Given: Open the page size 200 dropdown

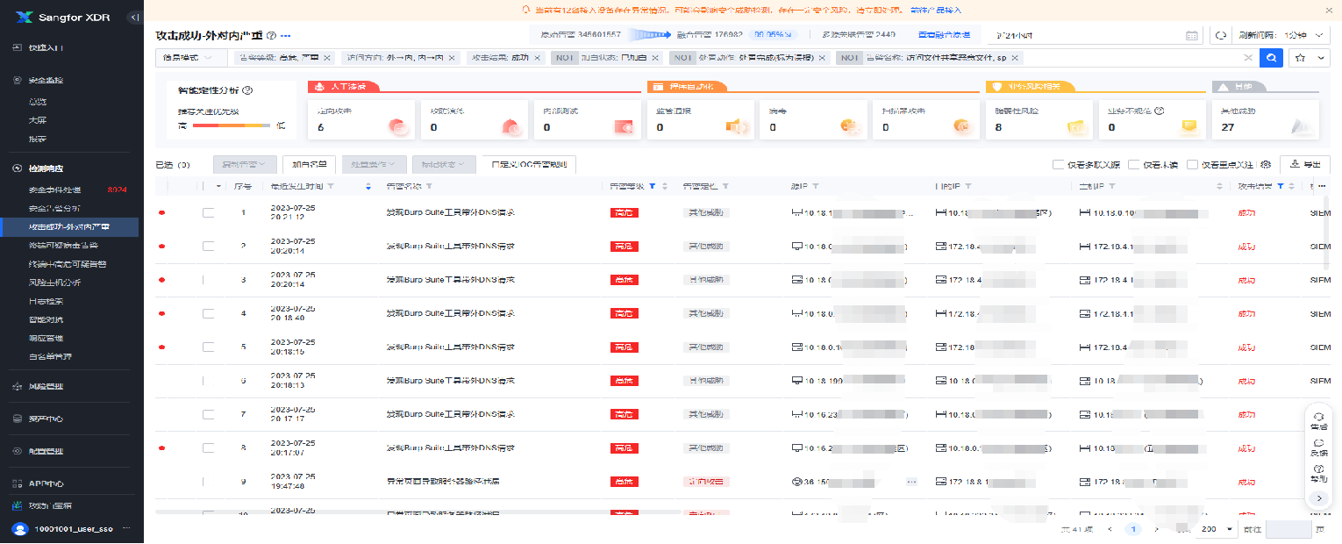Looking at the screenshot, I should (x=1216, y=529).
